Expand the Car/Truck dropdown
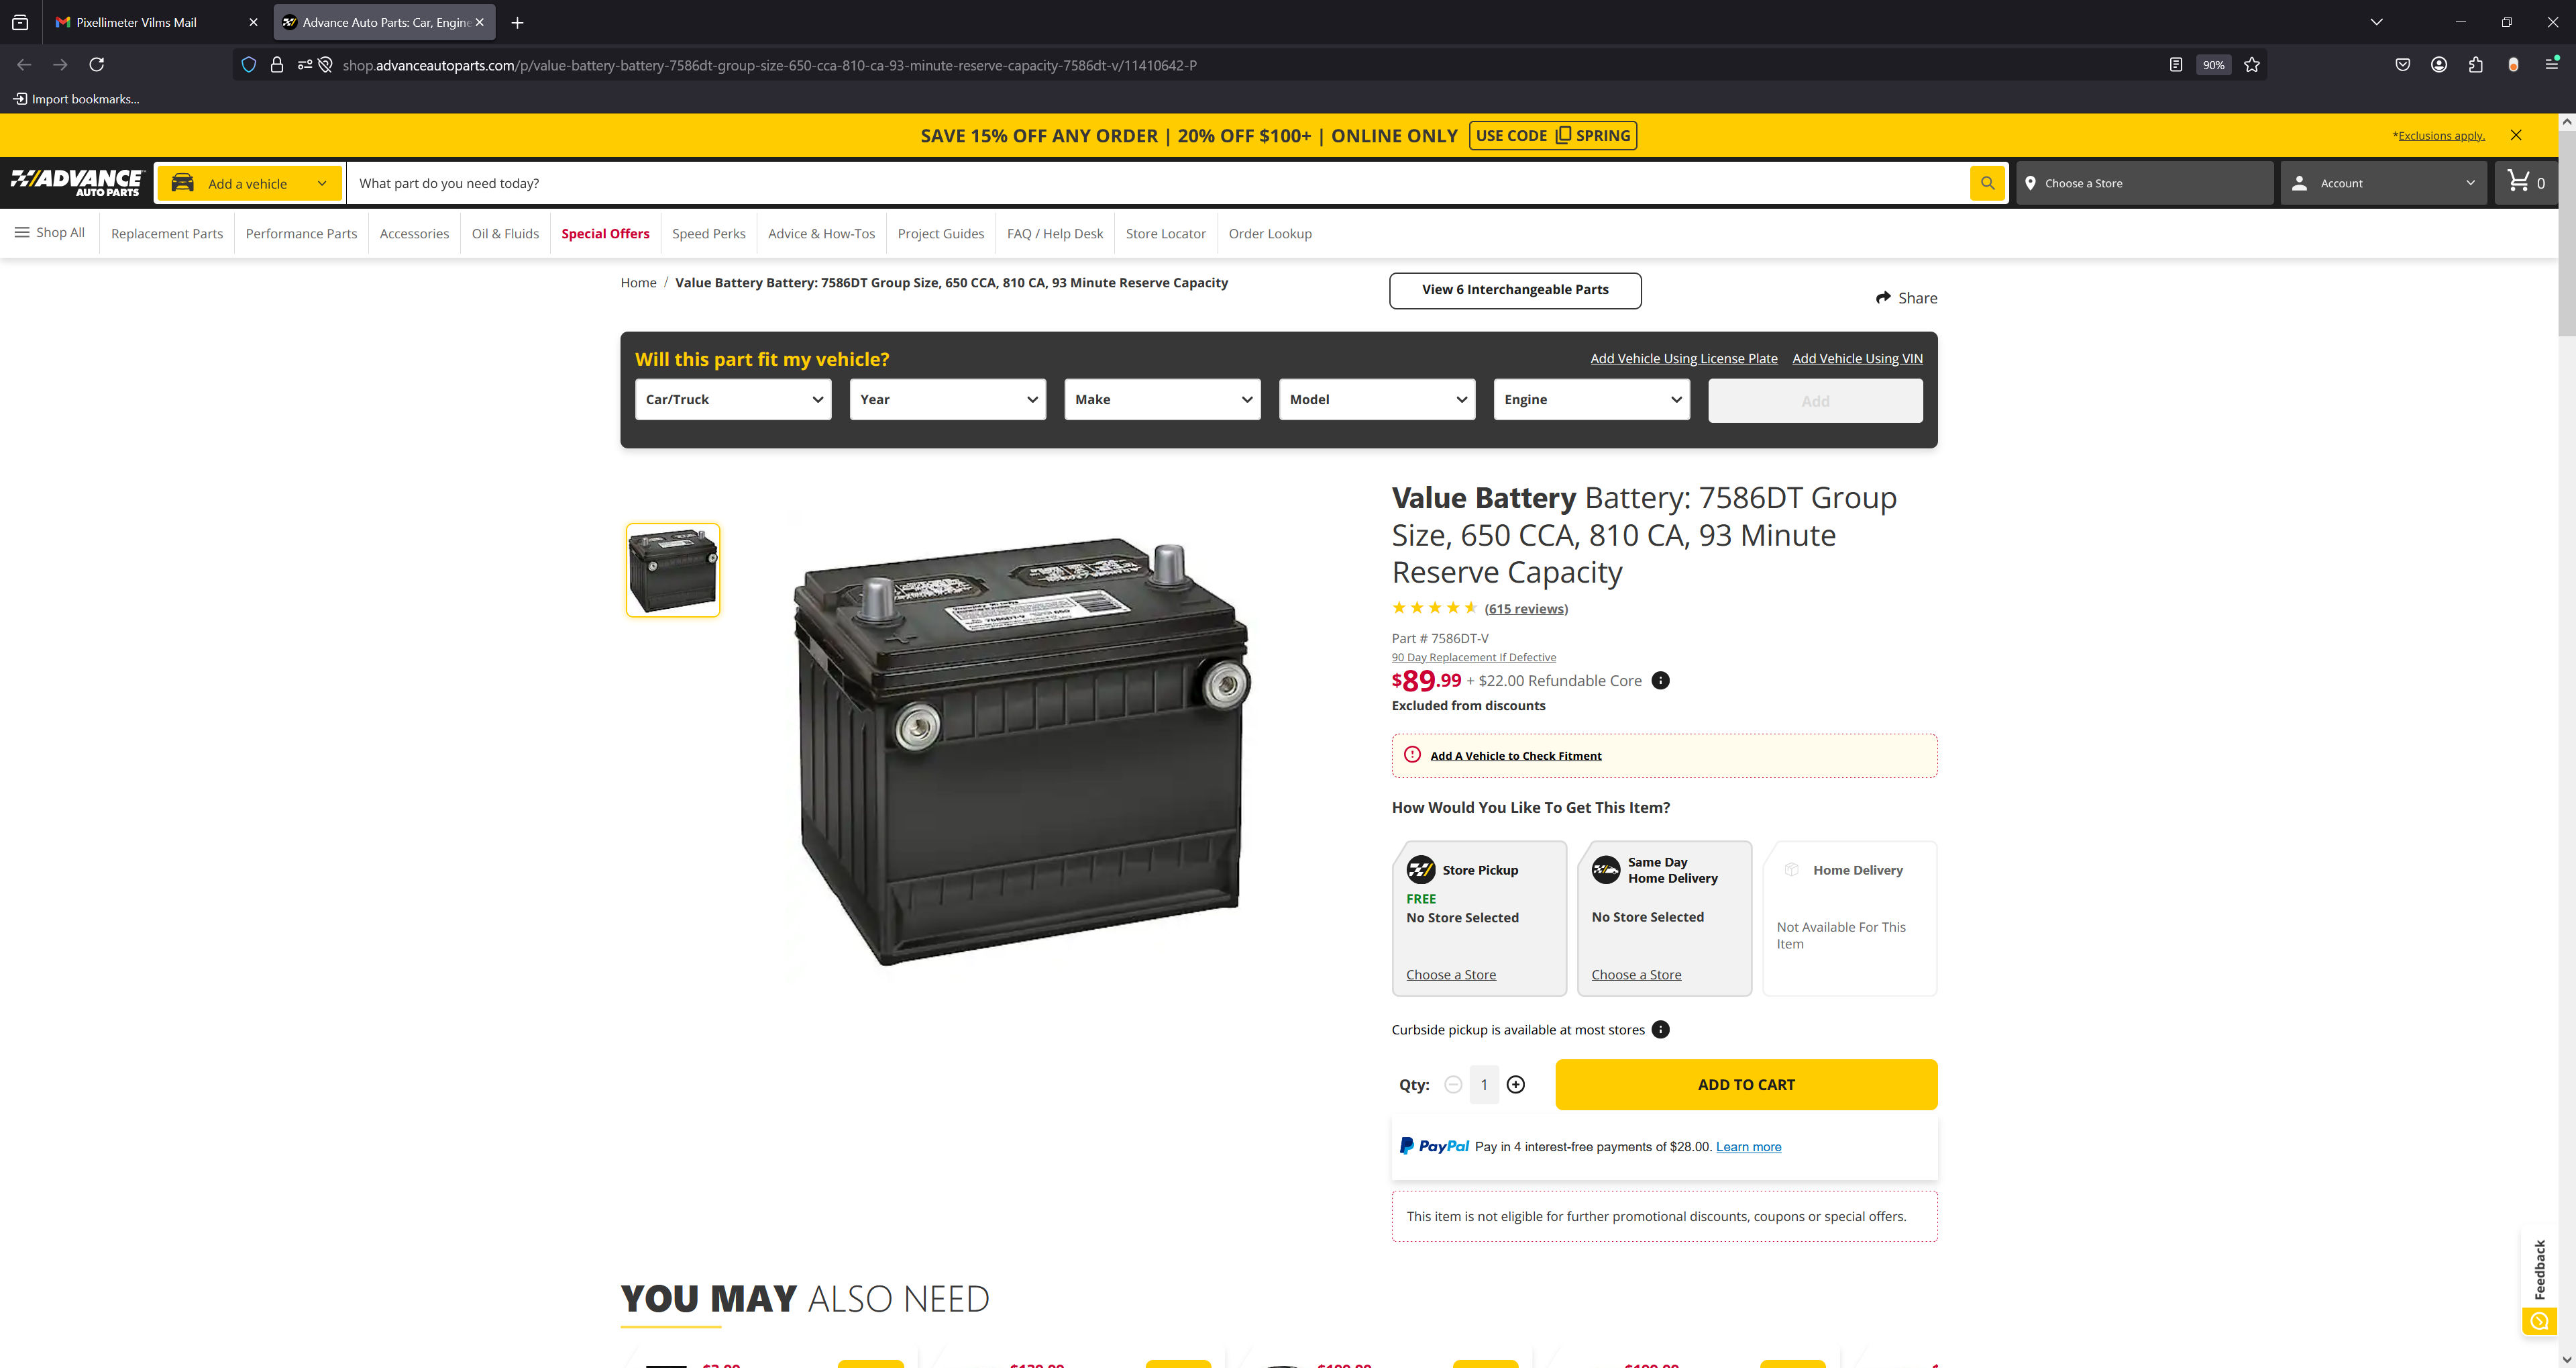The width and height of the screenshot is (2576, 1368). pos(733,399)
